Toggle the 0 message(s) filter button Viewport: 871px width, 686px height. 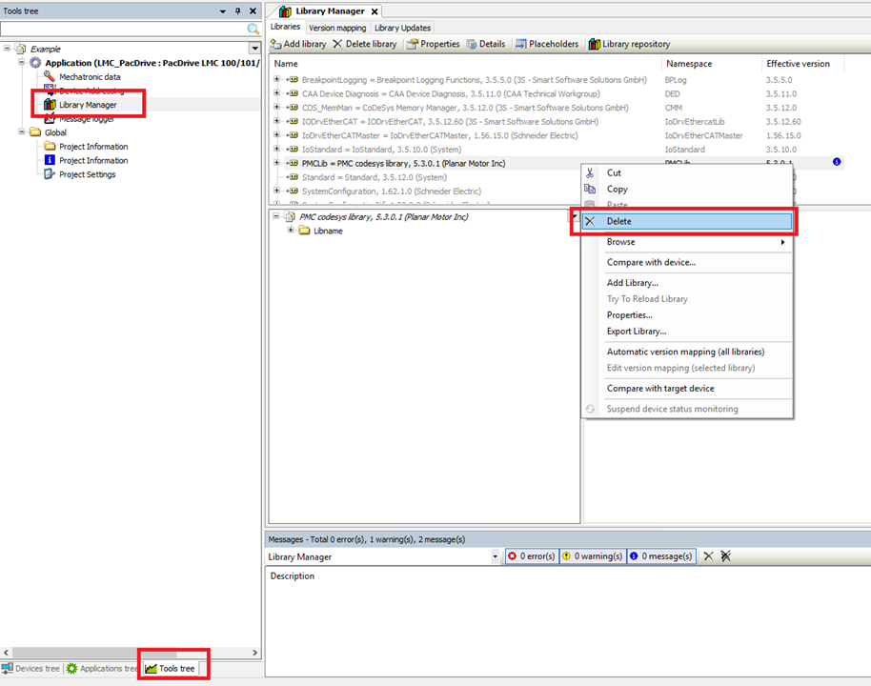click(660, 555)
